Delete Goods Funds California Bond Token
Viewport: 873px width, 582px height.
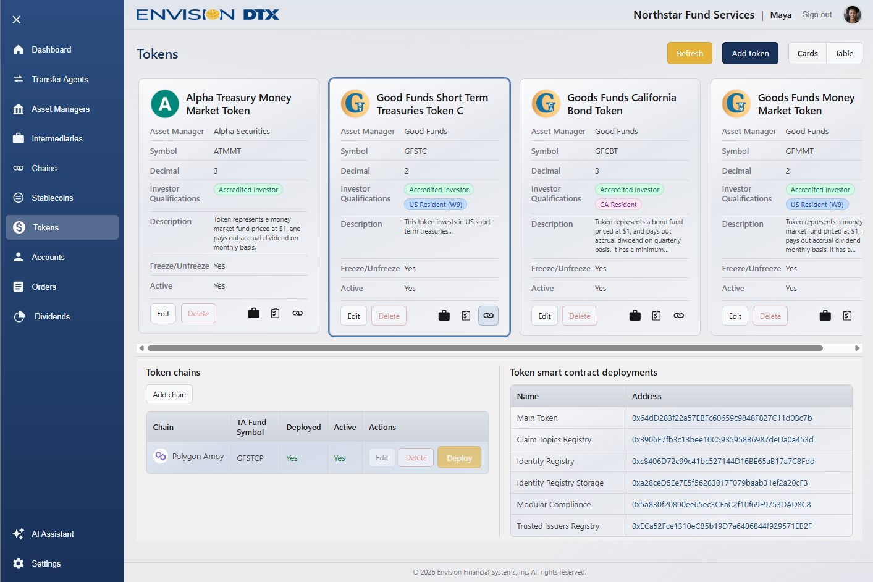[580, 316]
